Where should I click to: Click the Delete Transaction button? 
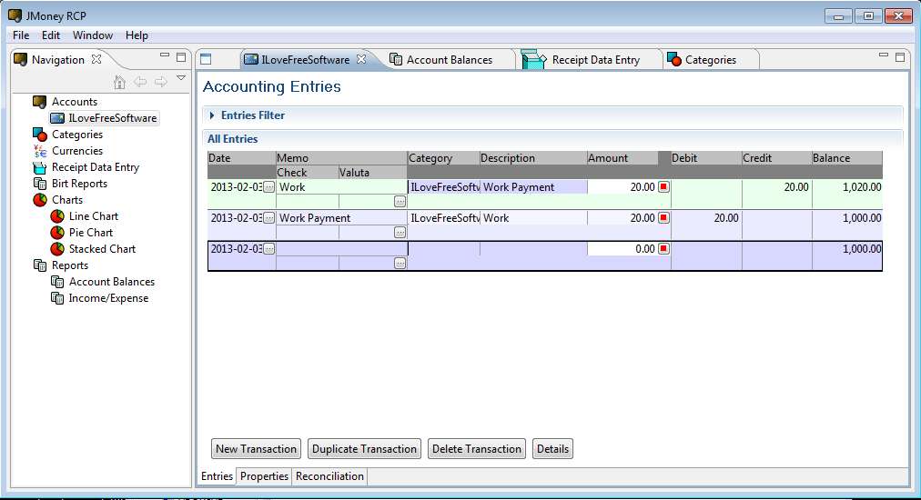(x=477, y=449)
